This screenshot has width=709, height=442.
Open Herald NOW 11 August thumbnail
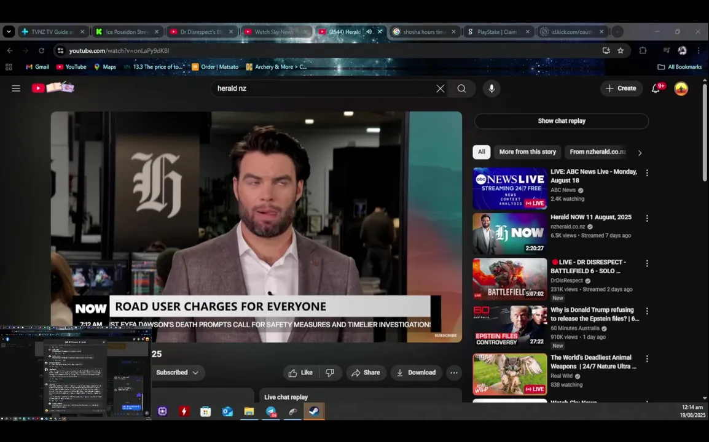[x=509, y=234]
